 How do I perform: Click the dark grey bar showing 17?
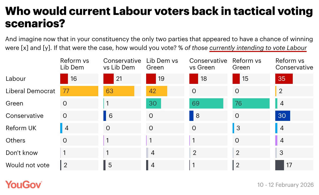coord(279,165)
